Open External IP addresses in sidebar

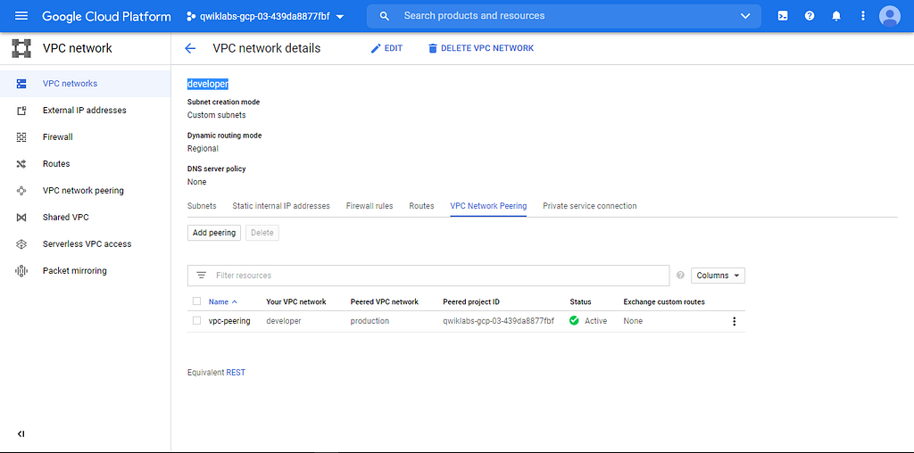point(85,111)
